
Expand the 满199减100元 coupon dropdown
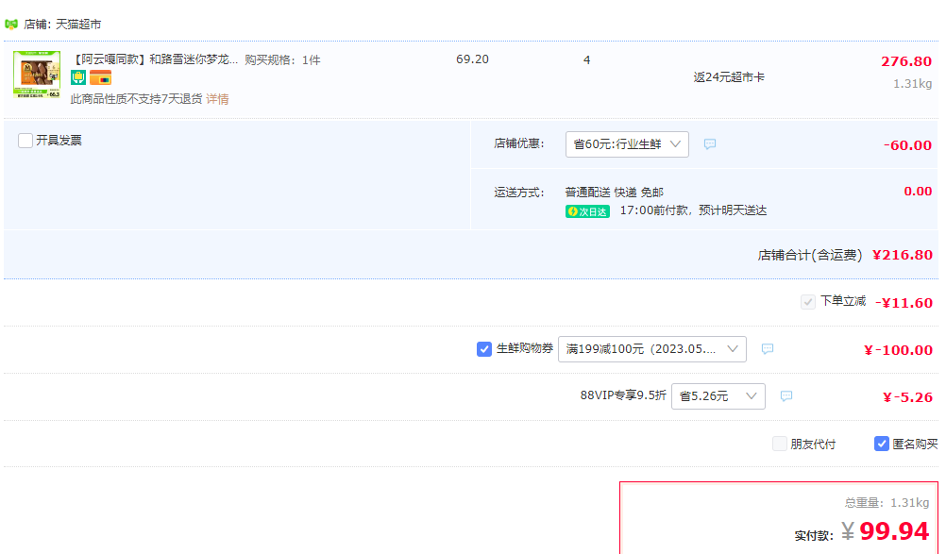click(651, 349)
